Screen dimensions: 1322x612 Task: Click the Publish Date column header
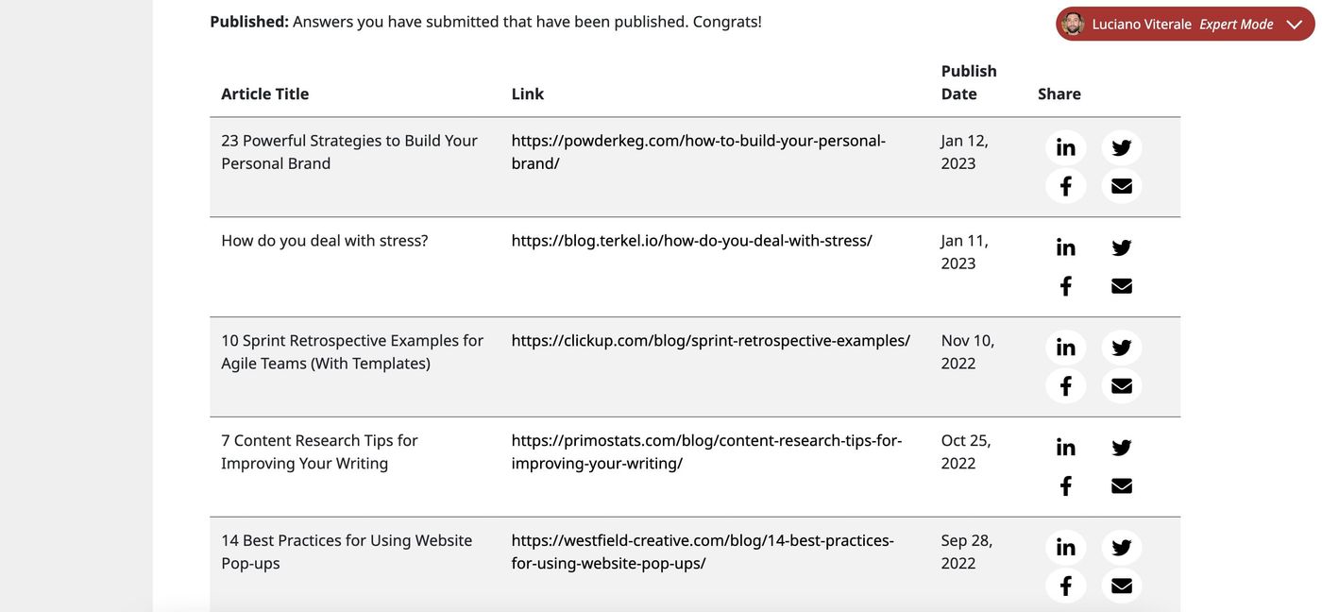point(969,82)
